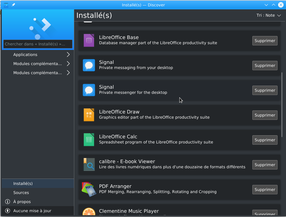Viewport: 286px width, 217px height.
Task: Open the second Modules complémenta... category
Action: 38,73
